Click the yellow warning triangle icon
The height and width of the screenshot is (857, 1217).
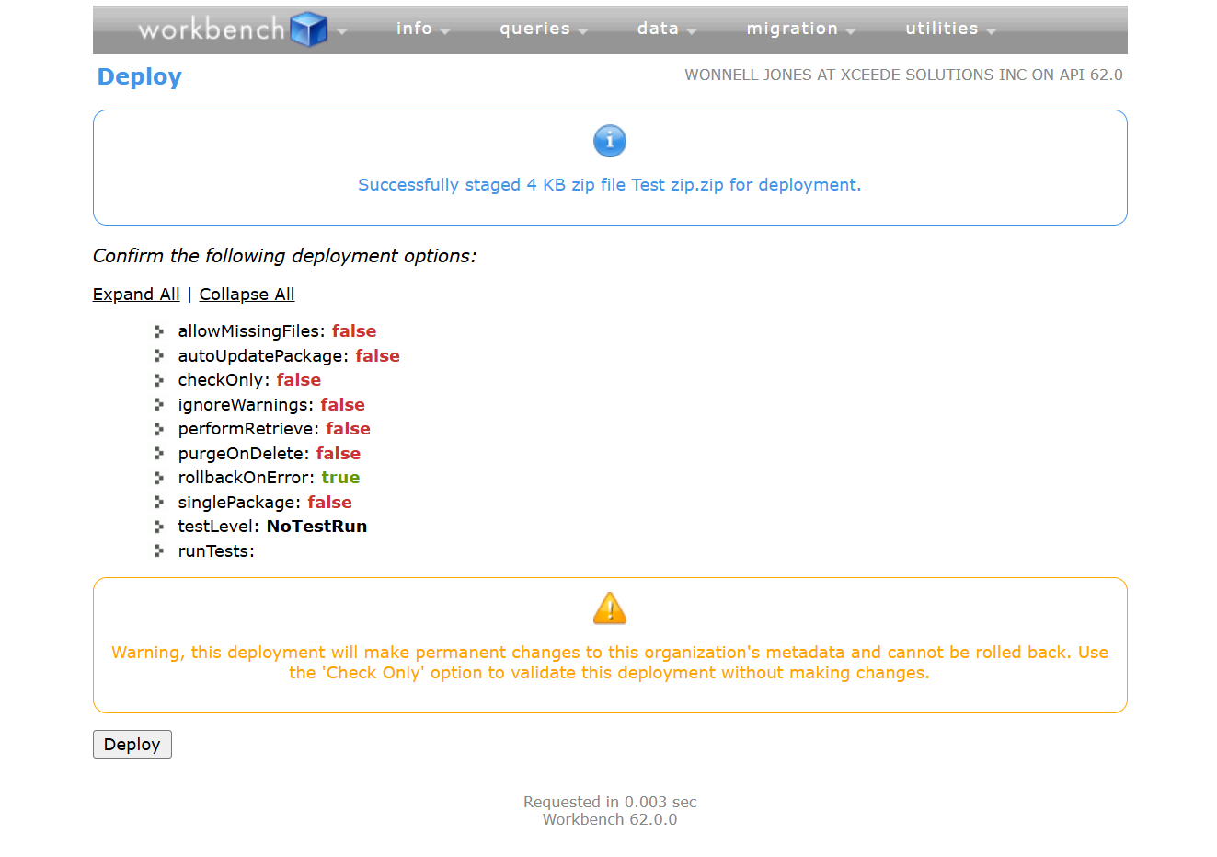(609, 608)
